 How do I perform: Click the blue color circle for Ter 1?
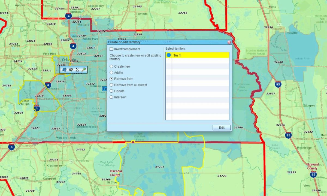pos(169,55)
